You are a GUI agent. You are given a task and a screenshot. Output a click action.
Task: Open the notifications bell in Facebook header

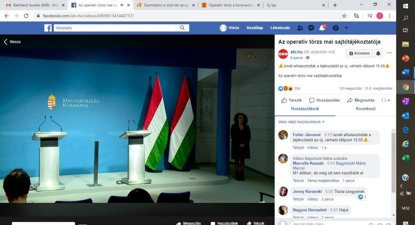click(x=322, y=28)
